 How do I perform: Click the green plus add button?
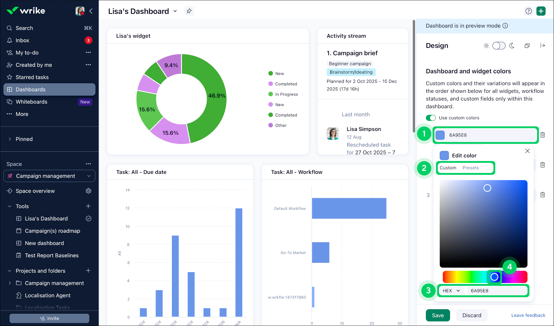pos(541,11)
